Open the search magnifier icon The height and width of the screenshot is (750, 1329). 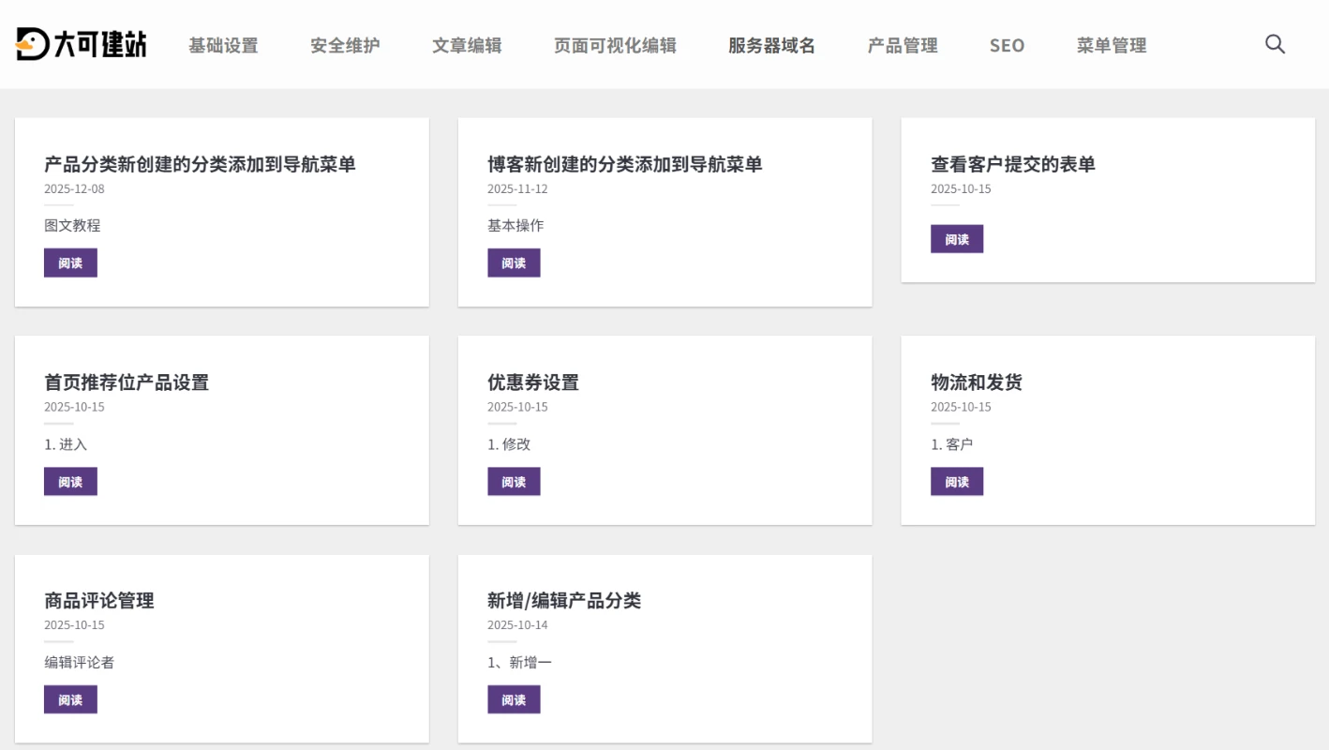(1275, 44)
